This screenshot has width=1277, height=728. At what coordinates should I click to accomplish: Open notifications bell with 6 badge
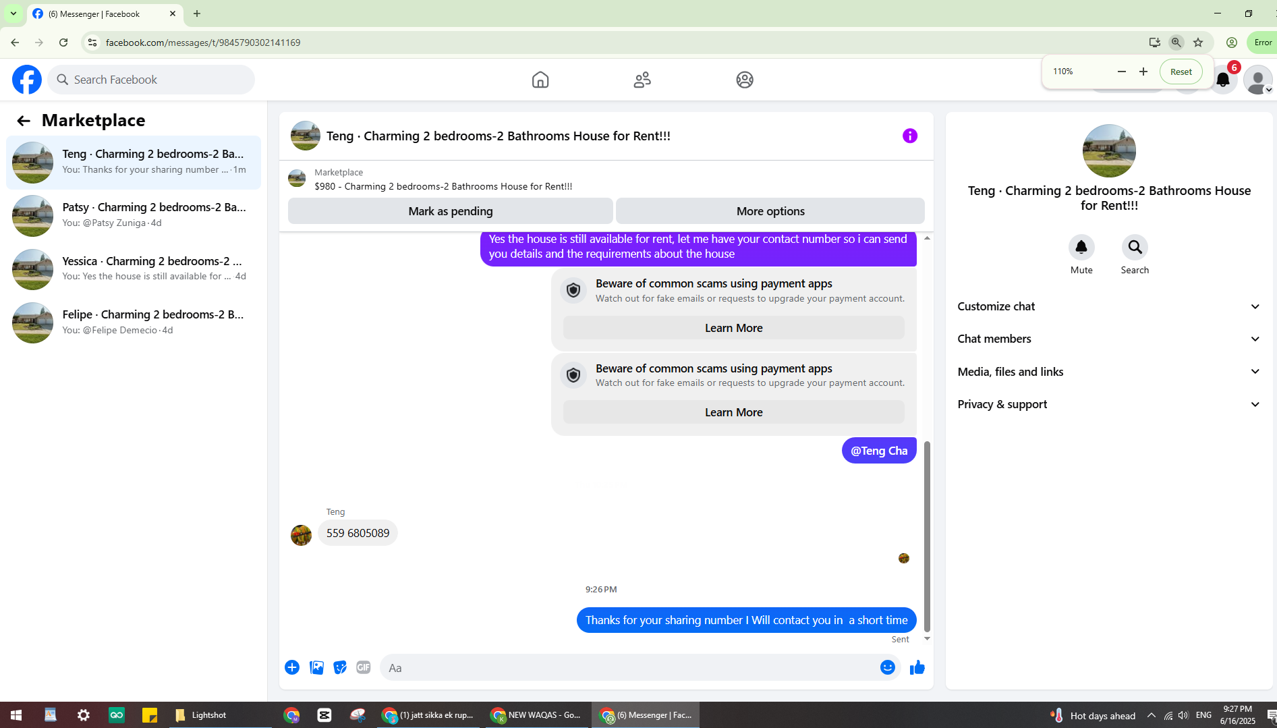point(1223,80)
